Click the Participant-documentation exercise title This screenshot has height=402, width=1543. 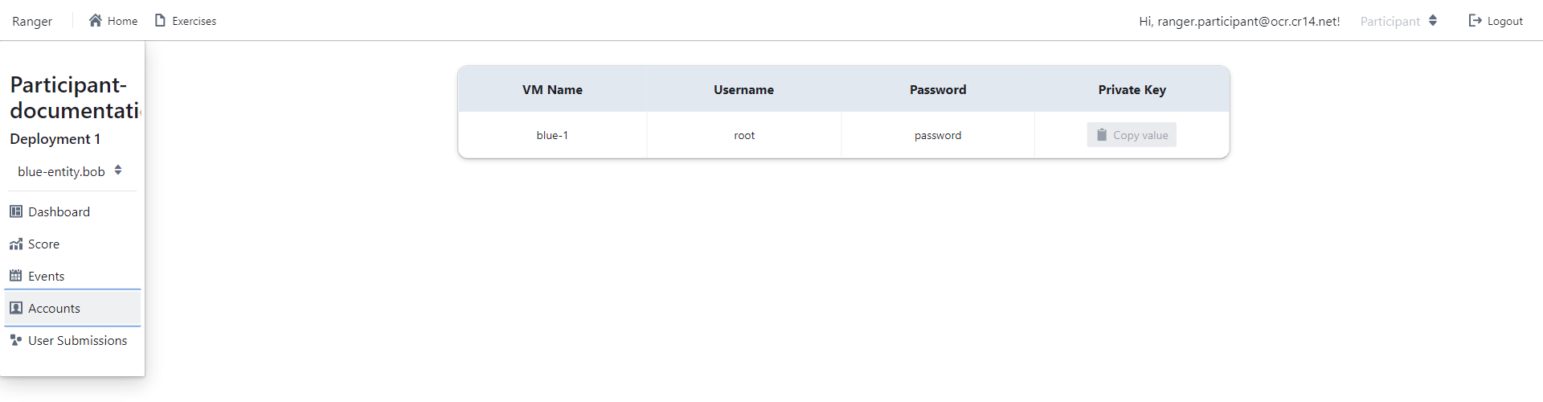[x=74, y=96]
